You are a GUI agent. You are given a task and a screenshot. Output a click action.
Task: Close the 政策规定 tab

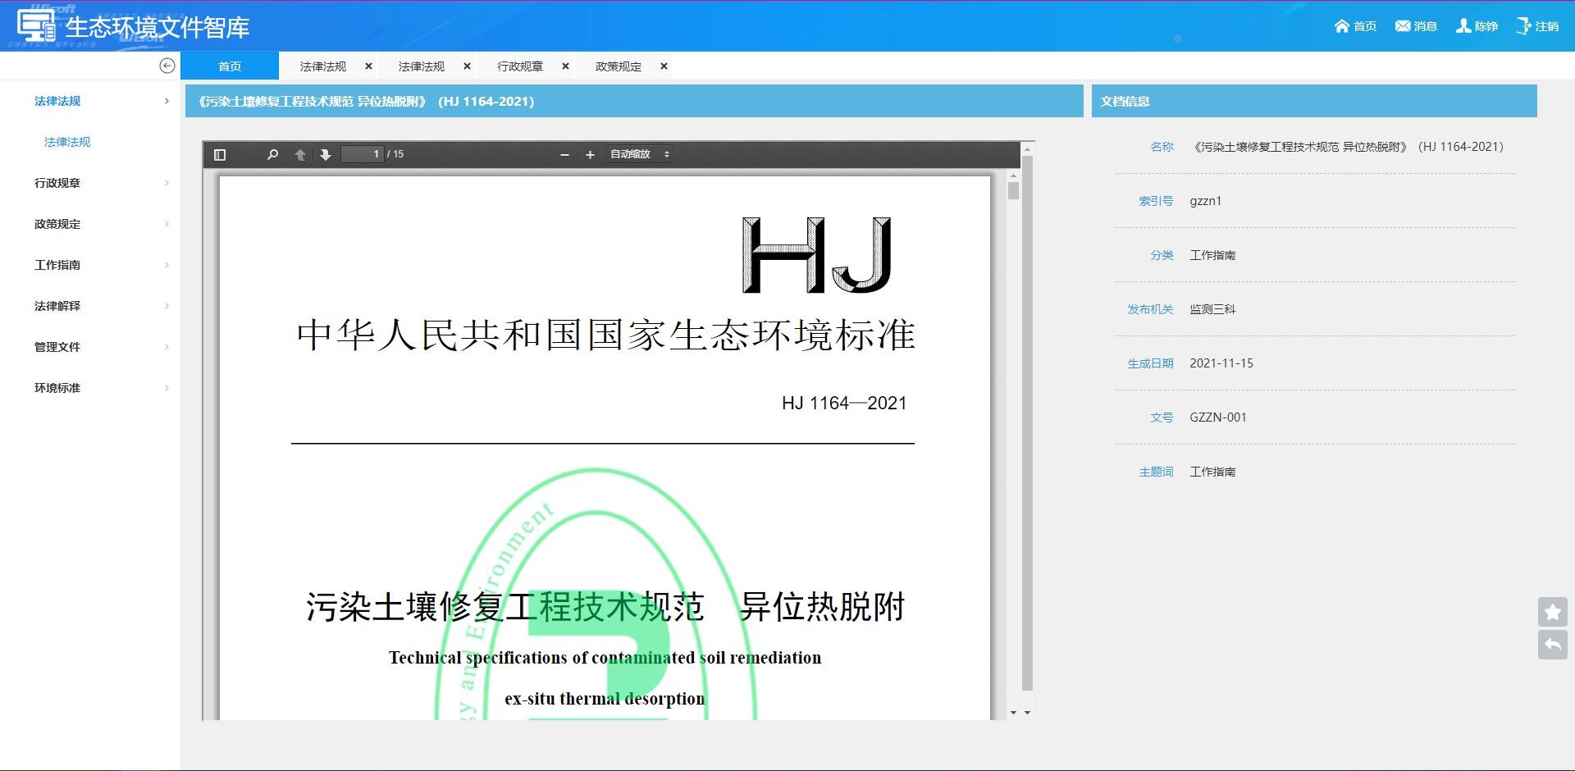coord(664,66)
